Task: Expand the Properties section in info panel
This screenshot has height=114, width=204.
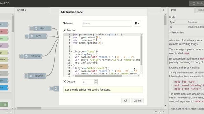Action: click(177, 32)
